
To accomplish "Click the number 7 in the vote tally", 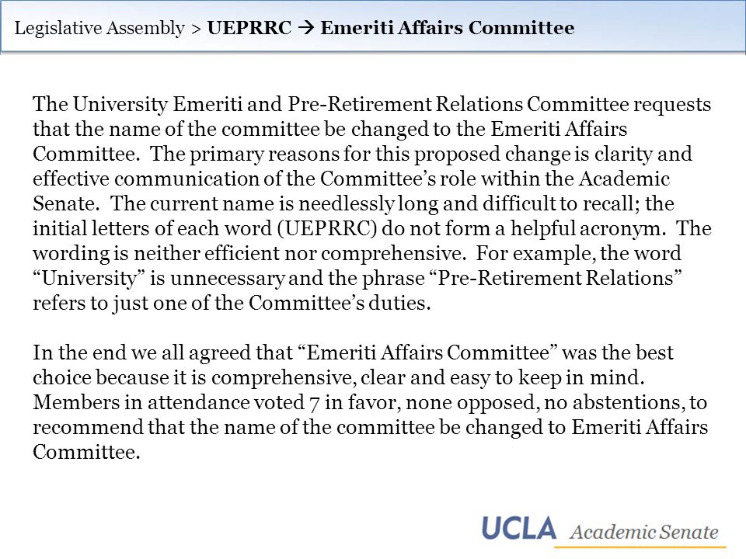I will coord(313,404).
